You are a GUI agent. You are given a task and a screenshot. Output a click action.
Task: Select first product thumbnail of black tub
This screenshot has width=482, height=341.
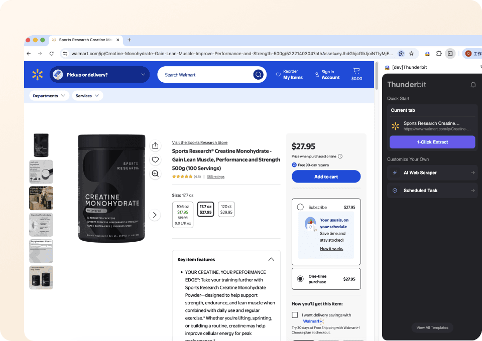(41, 145)
